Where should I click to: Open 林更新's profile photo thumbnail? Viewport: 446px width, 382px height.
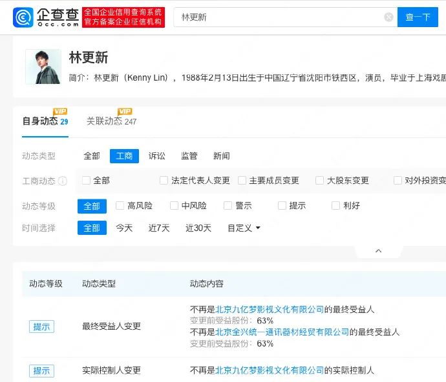43,66
